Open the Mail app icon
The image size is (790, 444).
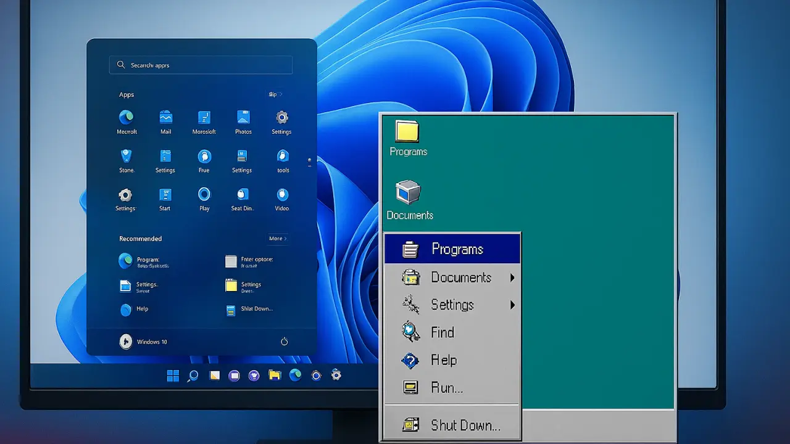165,117
